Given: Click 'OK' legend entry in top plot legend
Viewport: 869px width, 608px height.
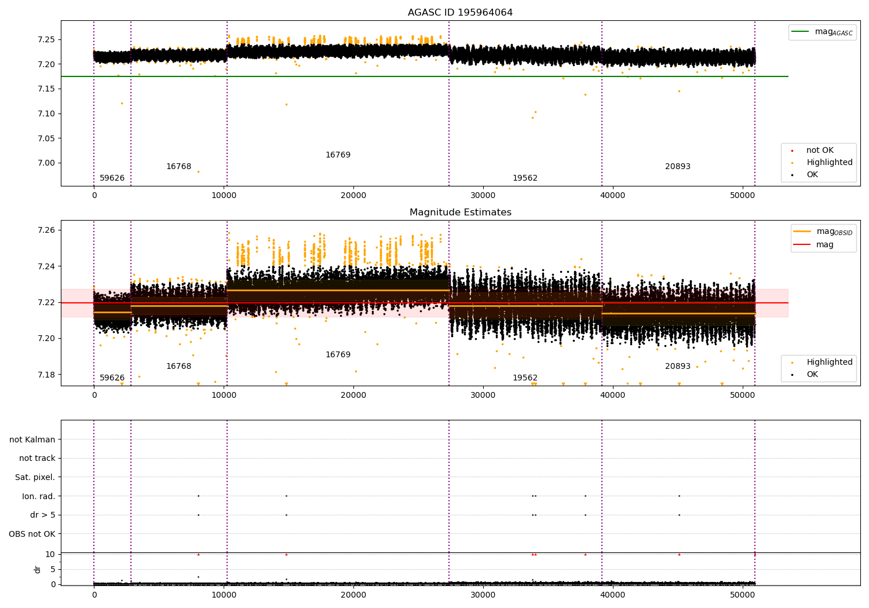Looking at the screenshot, I should click(x=812, y=175).
